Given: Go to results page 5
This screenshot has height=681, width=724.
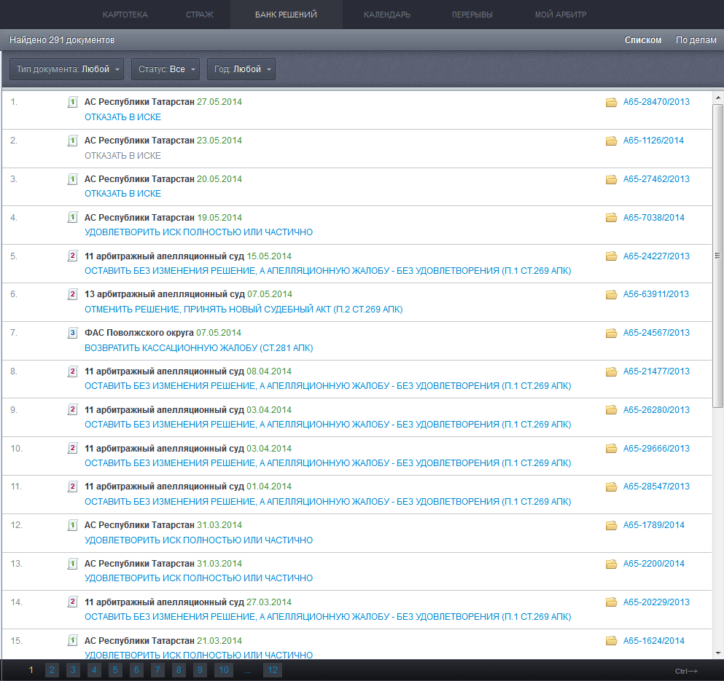Looking at the screenshot, I should [x=115, y=670].
